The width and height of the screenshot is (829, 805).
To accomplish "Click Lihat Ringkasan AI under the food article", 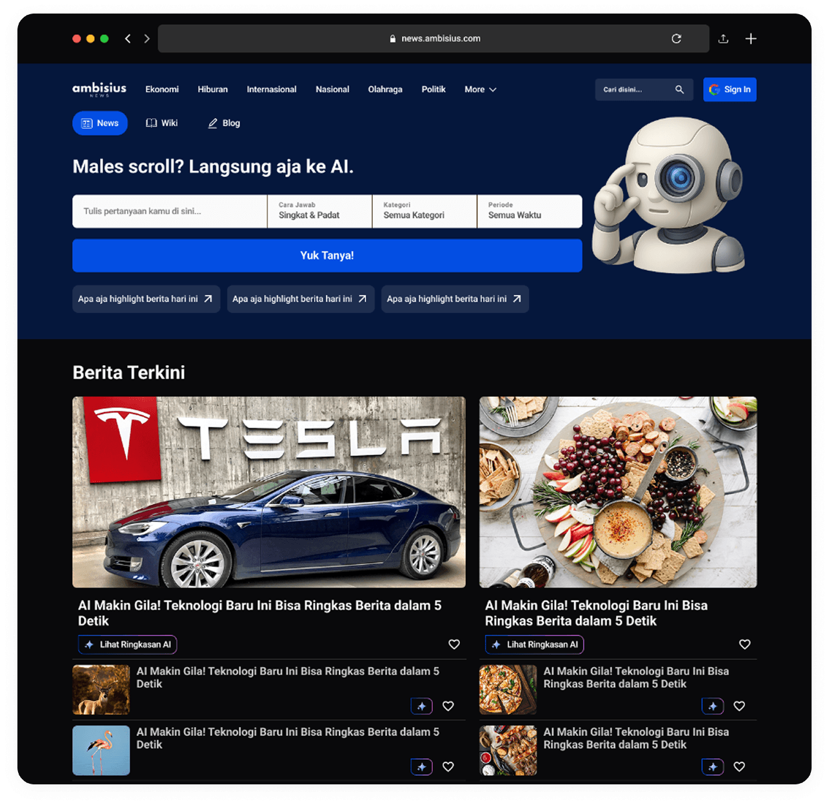I will 535,644.
